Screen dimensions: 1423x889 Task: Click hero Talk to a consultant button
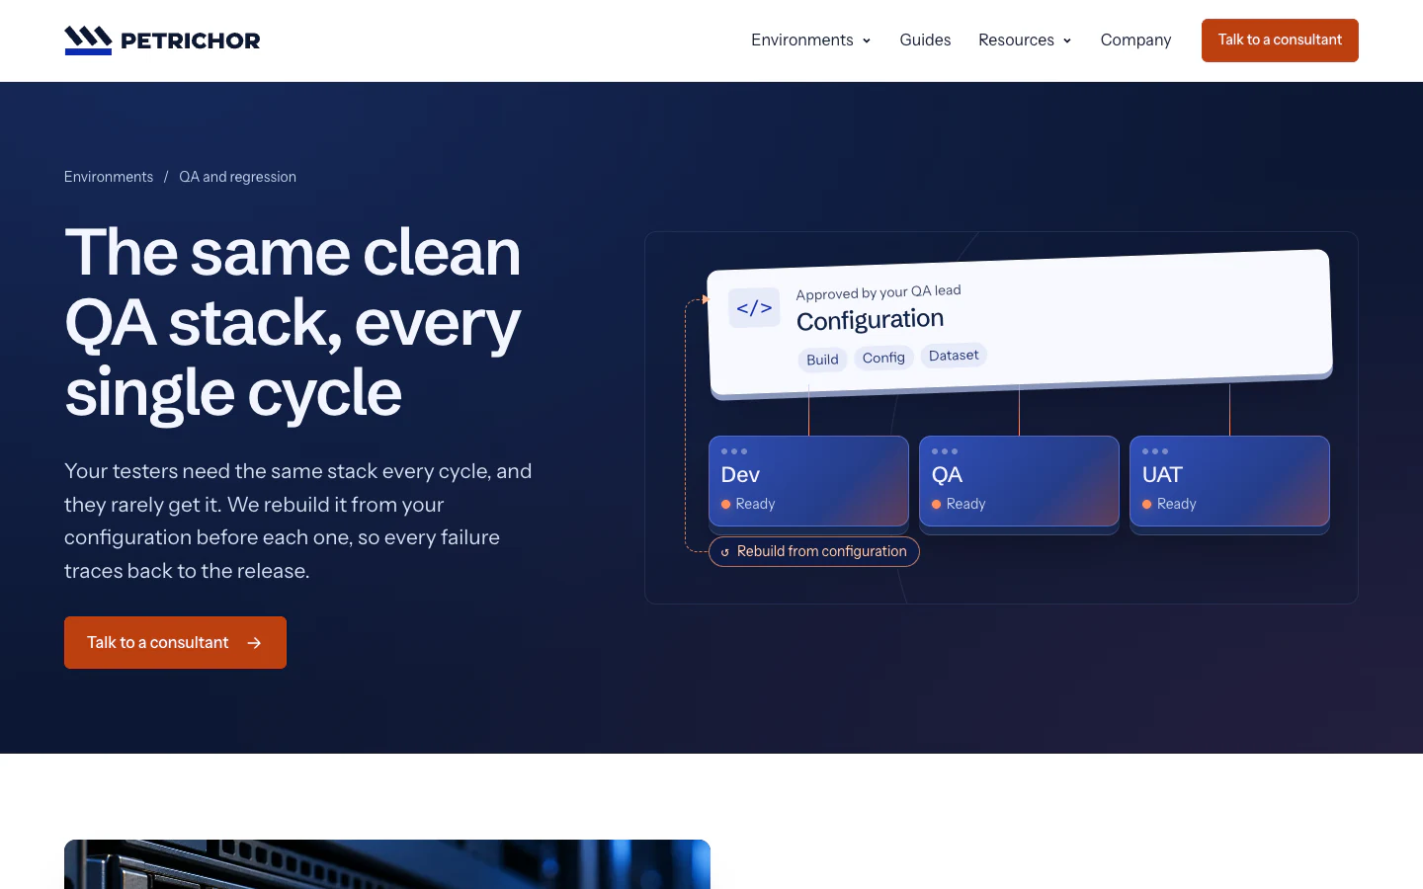pos(175,643)
